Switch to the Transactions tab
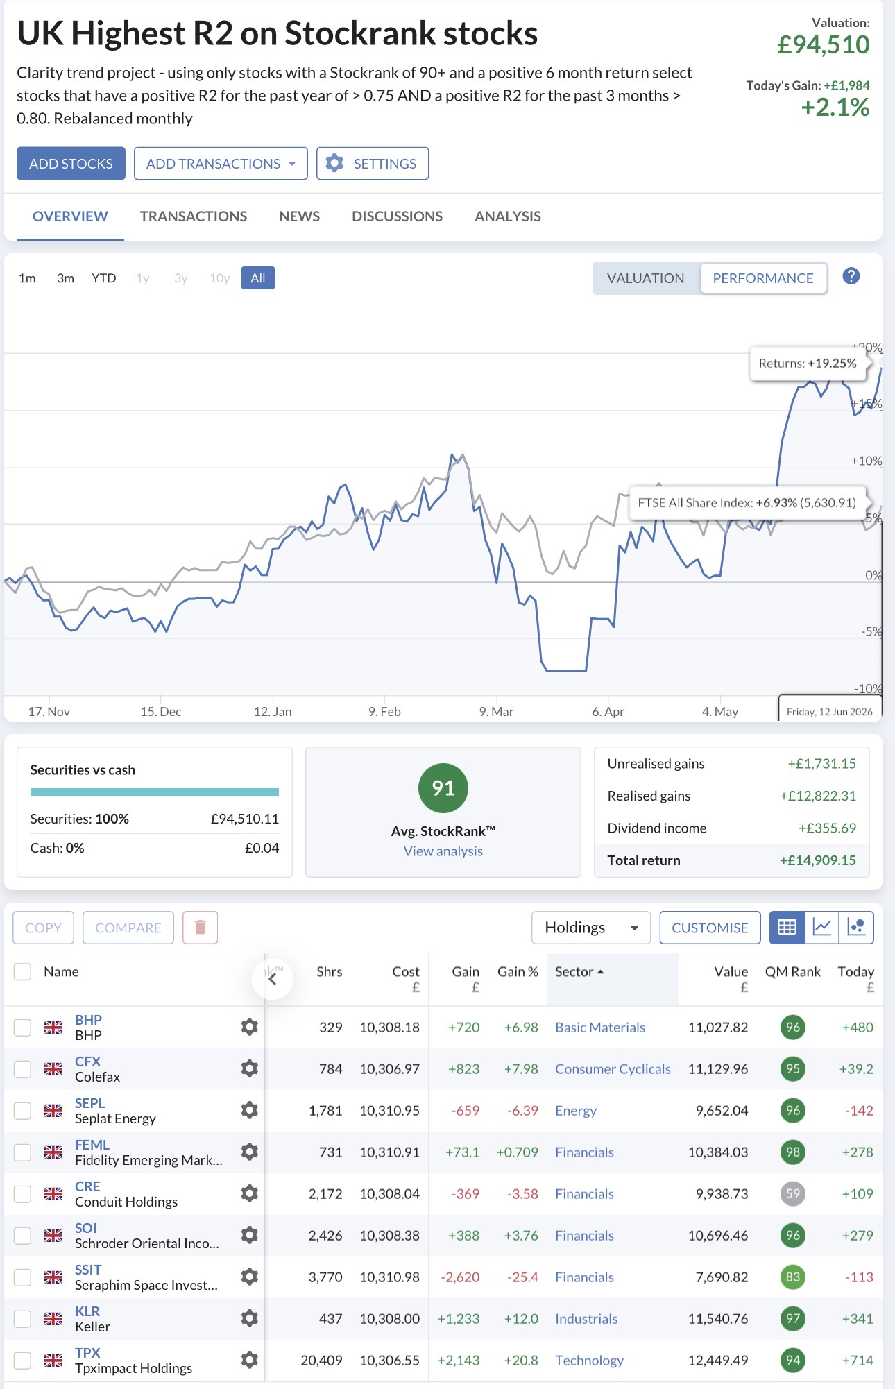Screen dimensions: 895x1389 194,216
